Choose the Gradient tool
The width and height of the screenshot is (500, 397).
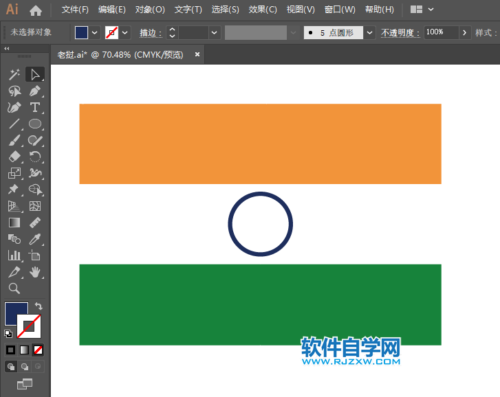tap(14, 223)
